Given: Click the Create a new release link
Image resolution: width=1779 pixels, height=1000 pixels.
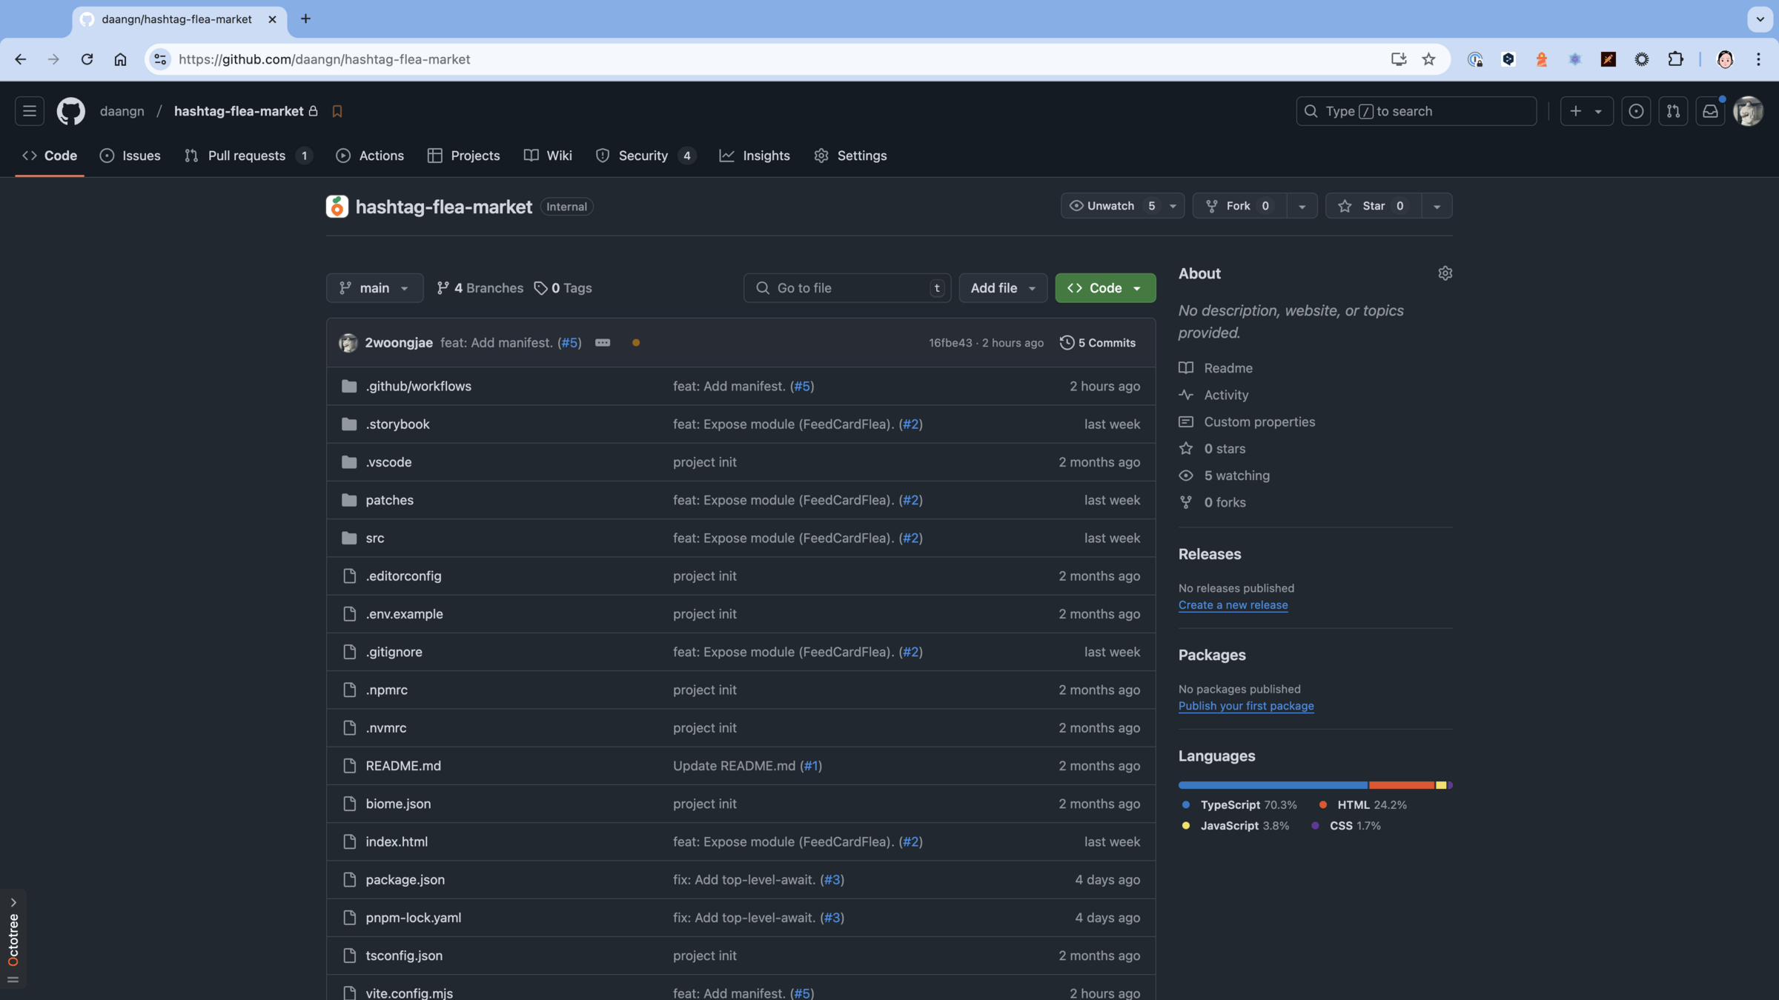Looking at the screenshot, I should 1233,605.
